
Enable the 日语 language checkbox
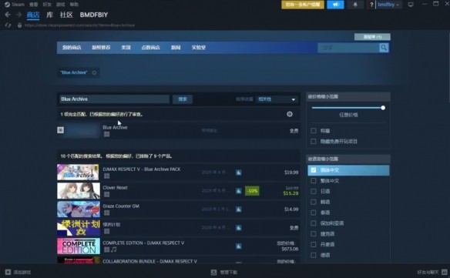pos(314,191)
